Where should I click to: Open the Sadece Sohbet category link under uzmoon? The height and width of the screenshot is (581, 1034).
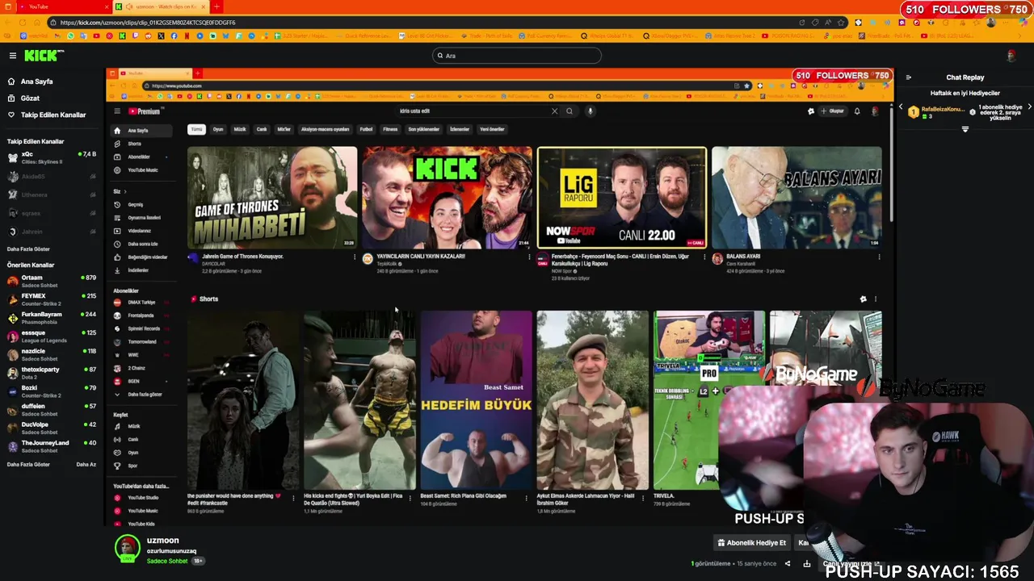(167, 561)
